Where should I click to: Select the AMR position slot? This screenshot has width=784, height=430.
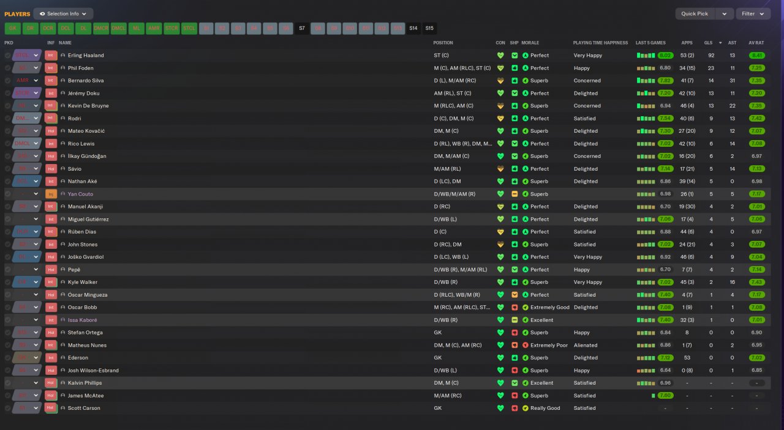[154, 28]
